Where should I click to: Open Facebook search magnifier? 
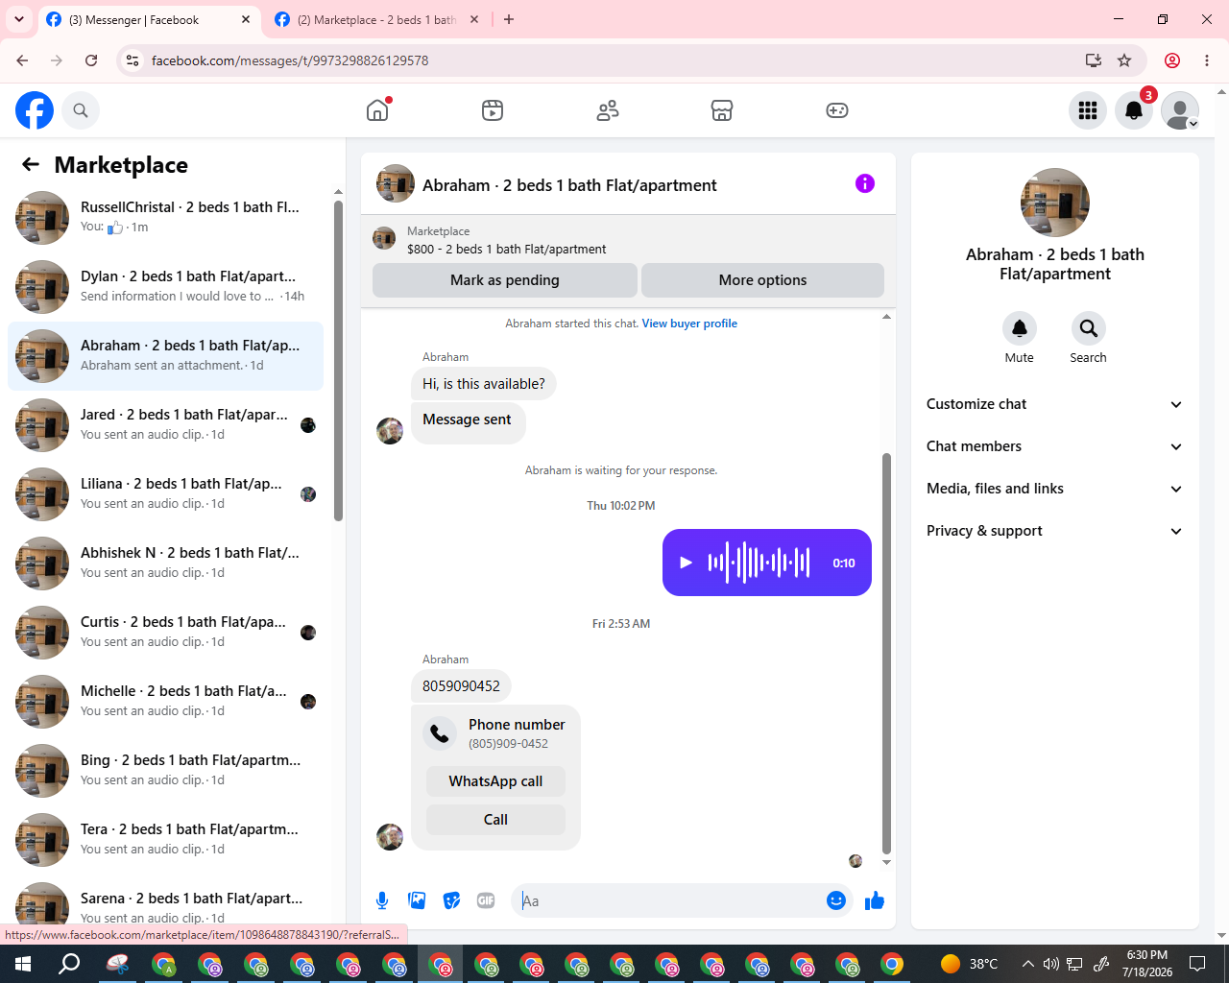point(81,110)
